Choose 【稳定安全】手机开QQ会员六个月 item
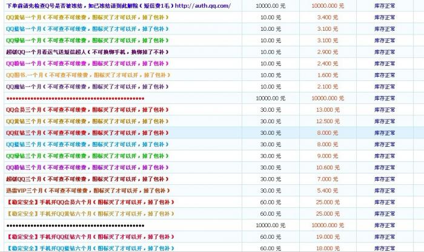This screenshot has height=252, width=424. coord(90,202)
